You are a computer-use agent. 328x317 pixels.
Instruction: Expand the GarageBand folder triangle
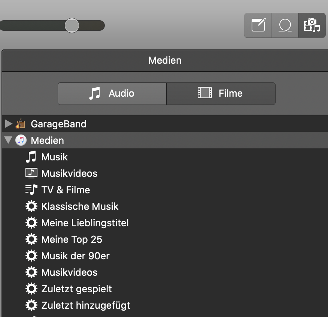[x=9, y=124]
